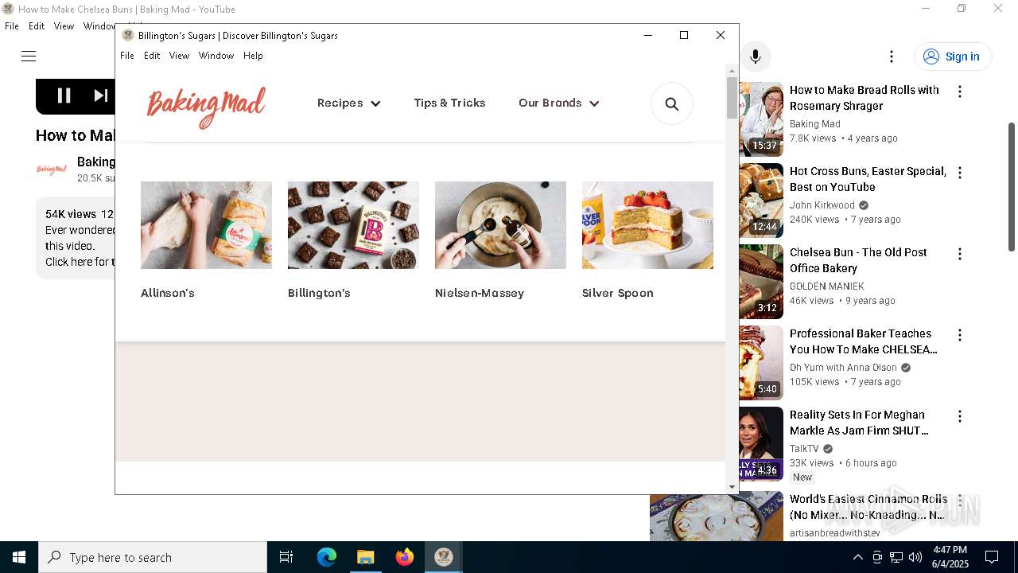Open Bread Rolls with Rosemary Shrager video
The width and height of the screenshot is (1018, 573).
click(x=865, y=98)
